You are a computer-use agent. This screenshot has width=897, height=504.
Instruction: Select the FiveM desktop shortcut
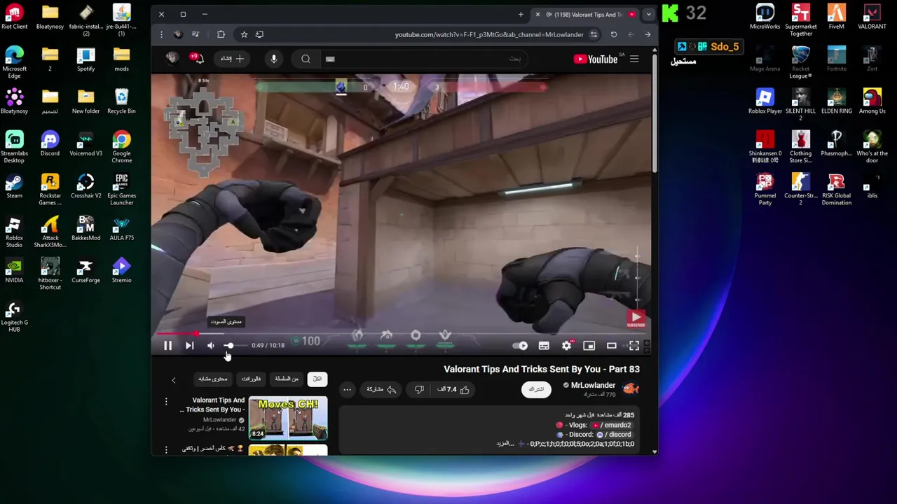click(836, 17)
